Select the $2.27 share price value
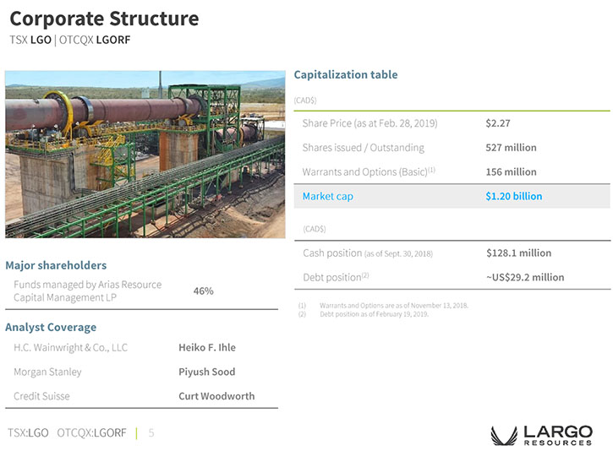Image resolution: width=613 pixels, height=451 pixels. tap(497, 123)
